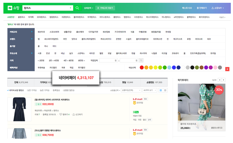Expand related searches with 더보기
Image resolution: width=233 pixels, height=143 pixels.
pos(222,17)
